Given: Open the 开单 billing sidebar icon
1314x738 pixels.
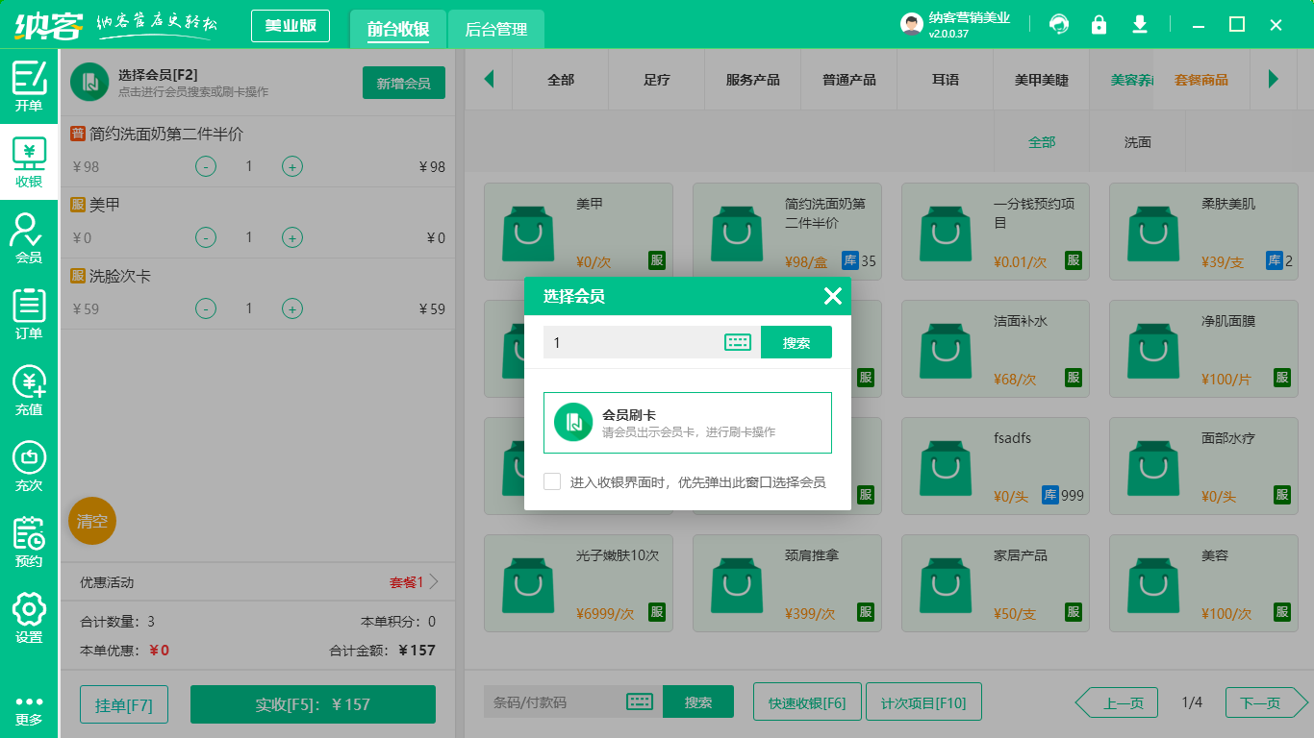Looking at the screenshot, I should 29,86.
